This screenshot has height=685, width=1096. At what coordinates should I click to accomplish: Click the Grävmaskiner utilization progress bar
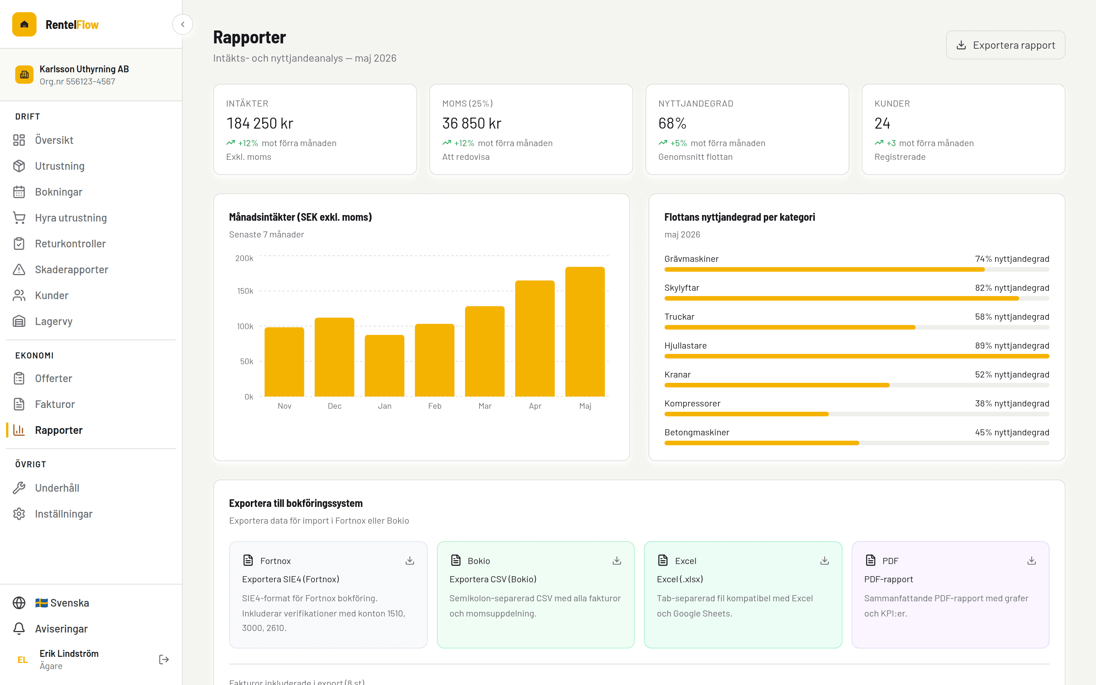pos(856,269)
